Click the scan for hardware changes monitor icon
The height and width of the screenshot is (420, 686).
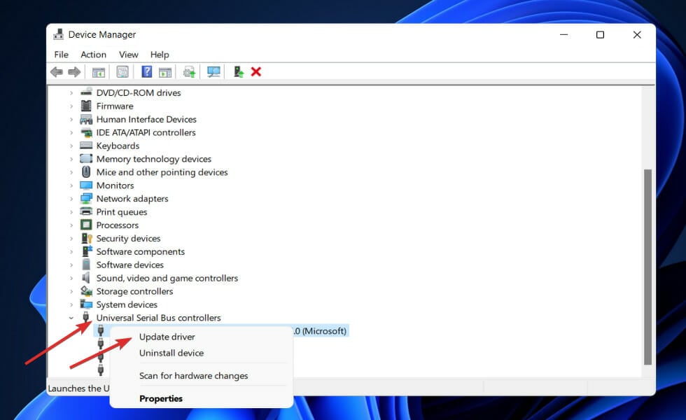[x=213, y=72]
